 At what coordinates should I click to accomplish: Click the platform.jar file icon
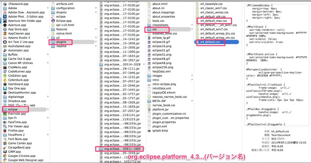149,110
